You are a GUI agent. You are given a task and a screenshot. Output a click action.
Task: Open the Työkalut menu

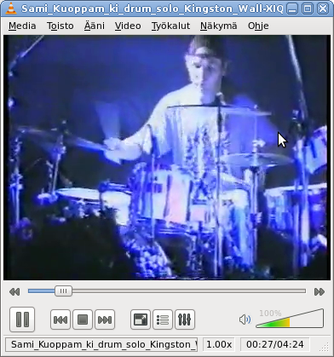170,26
